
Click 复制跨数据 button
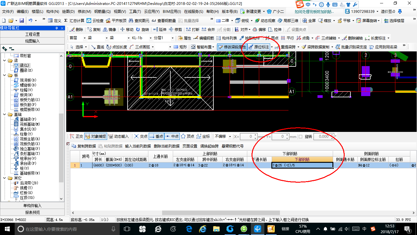[84, 146]
